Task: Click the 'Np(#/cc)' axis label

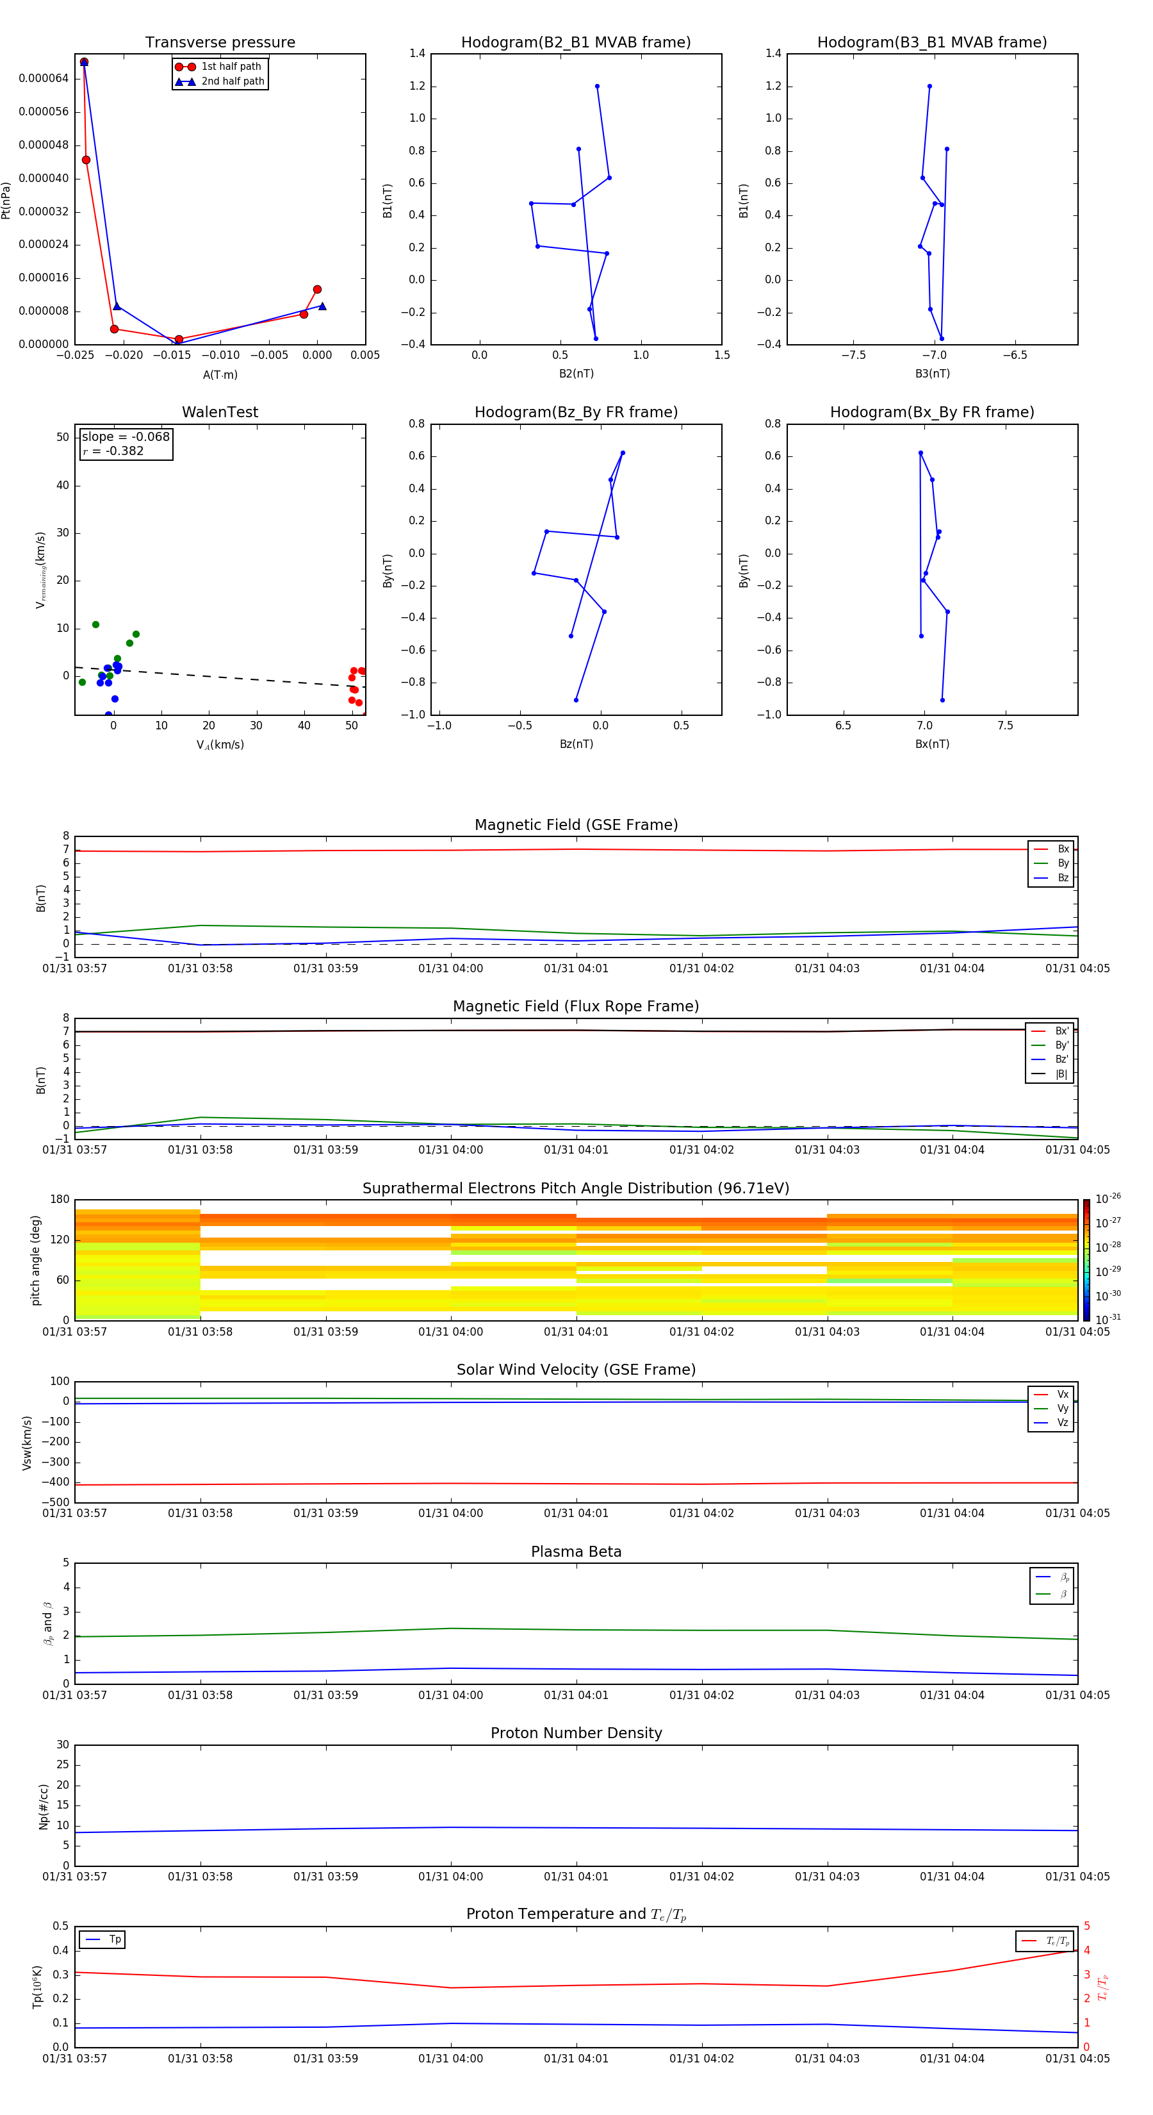Action: click(44, 1805)
